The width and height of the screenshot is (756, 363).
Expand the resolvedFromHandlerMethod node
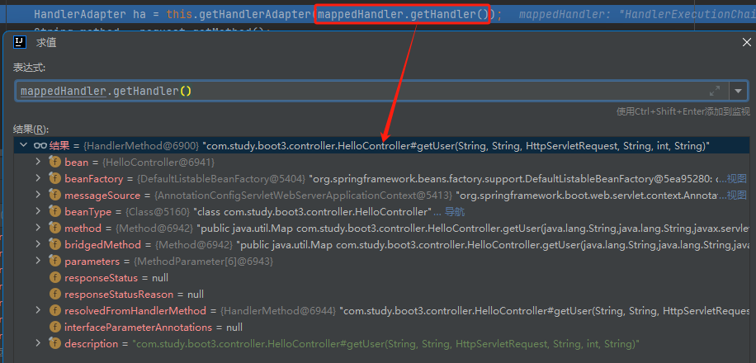(x=38, y=310)
